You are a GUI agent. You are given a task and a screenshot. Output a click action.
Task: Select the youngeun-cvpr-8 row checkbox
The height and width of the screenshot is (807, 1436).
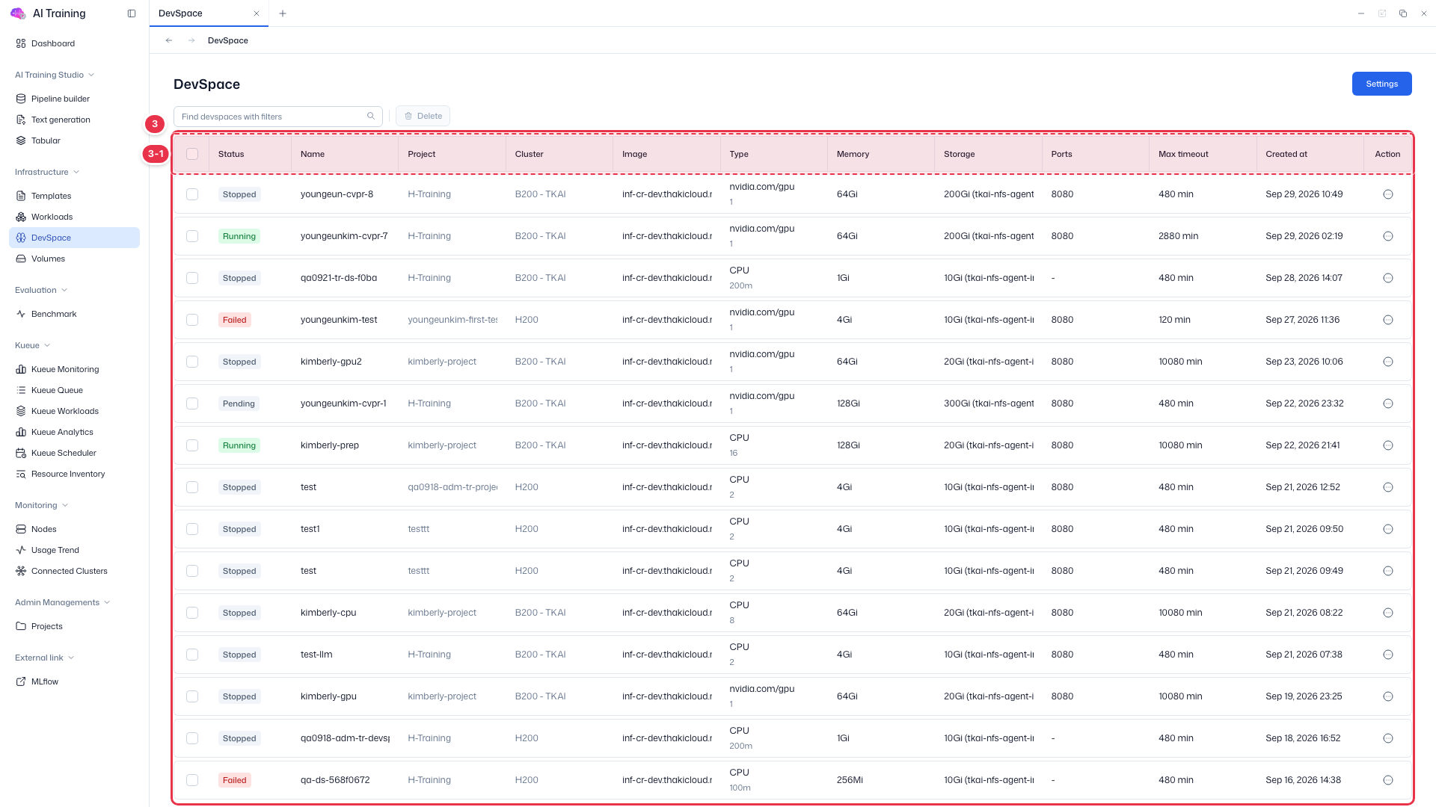[x=192, y=194]
